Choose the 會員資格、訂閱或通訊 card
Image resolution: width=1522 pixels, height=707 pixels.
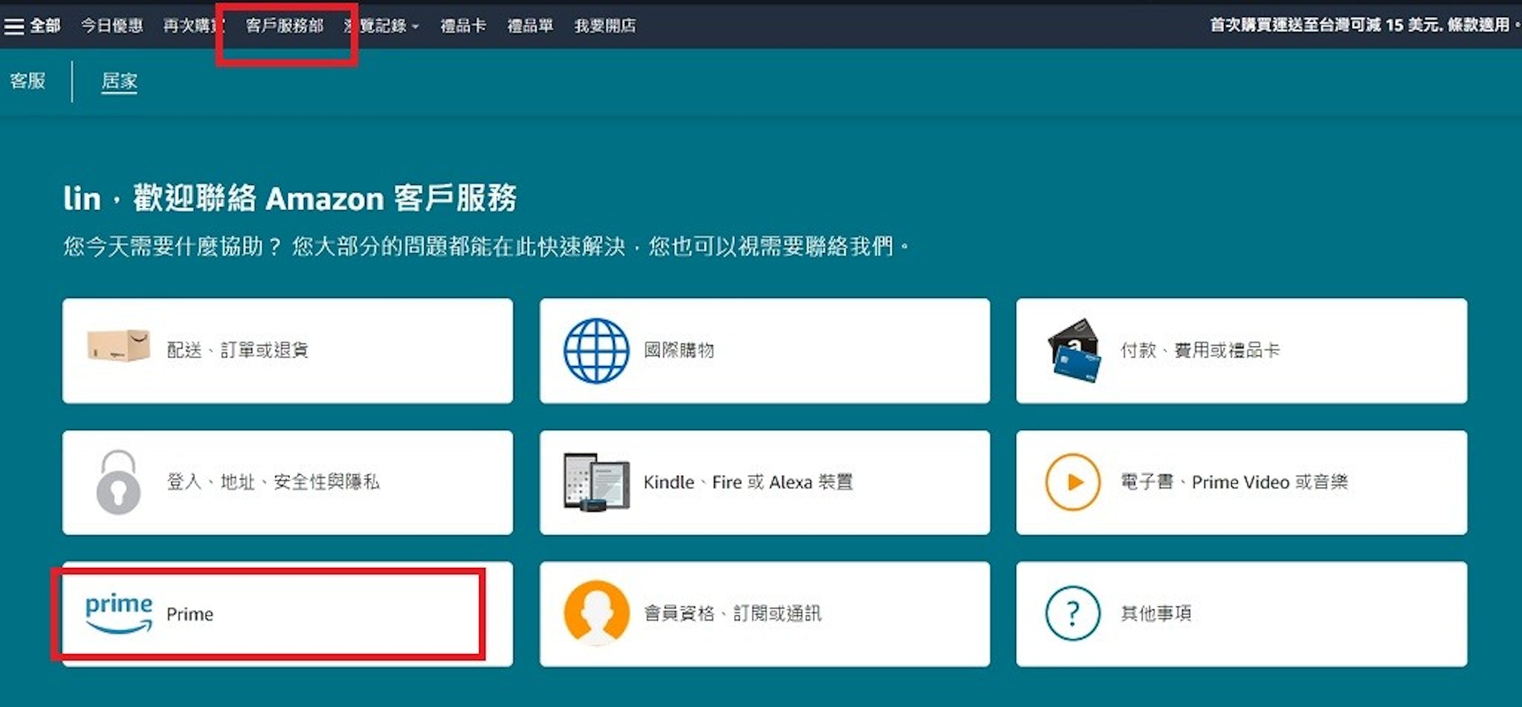tap(765, 614)
